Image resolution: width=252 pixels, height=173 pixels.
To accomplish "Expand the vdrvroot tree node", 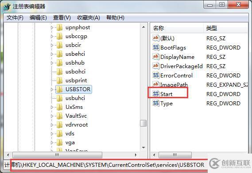I will click(x=52, y=125).
